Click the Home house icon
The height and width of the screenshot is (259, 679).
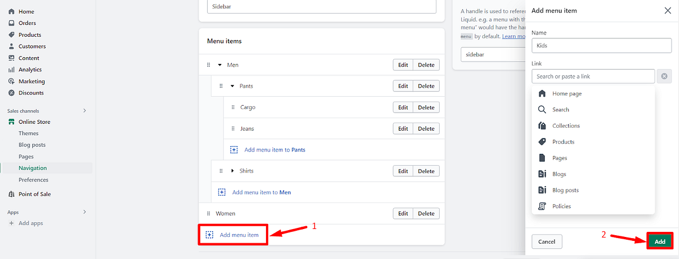11,11
